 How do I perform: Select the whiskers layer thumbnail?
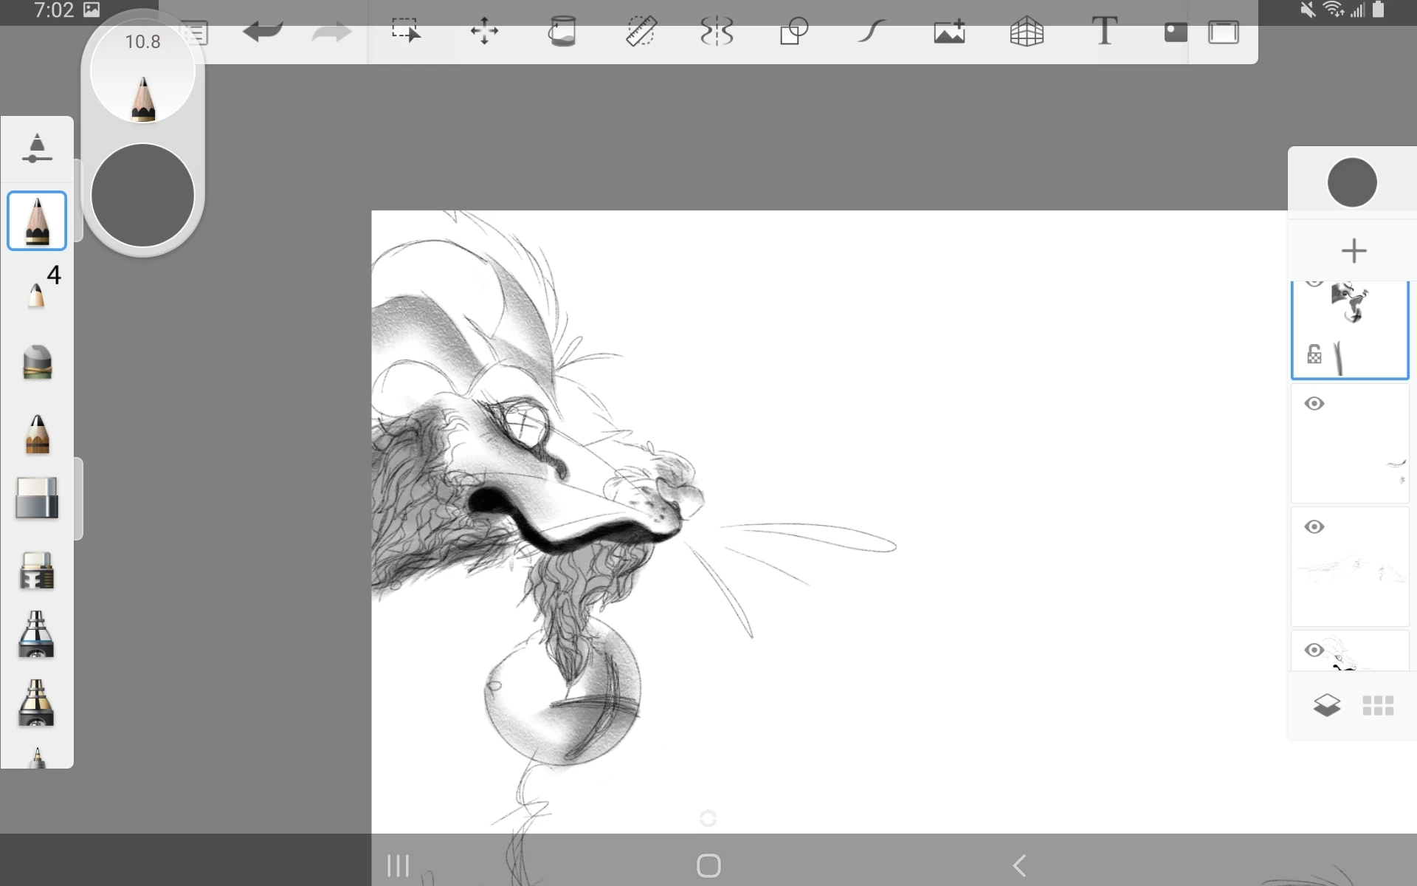[1350, 443]
